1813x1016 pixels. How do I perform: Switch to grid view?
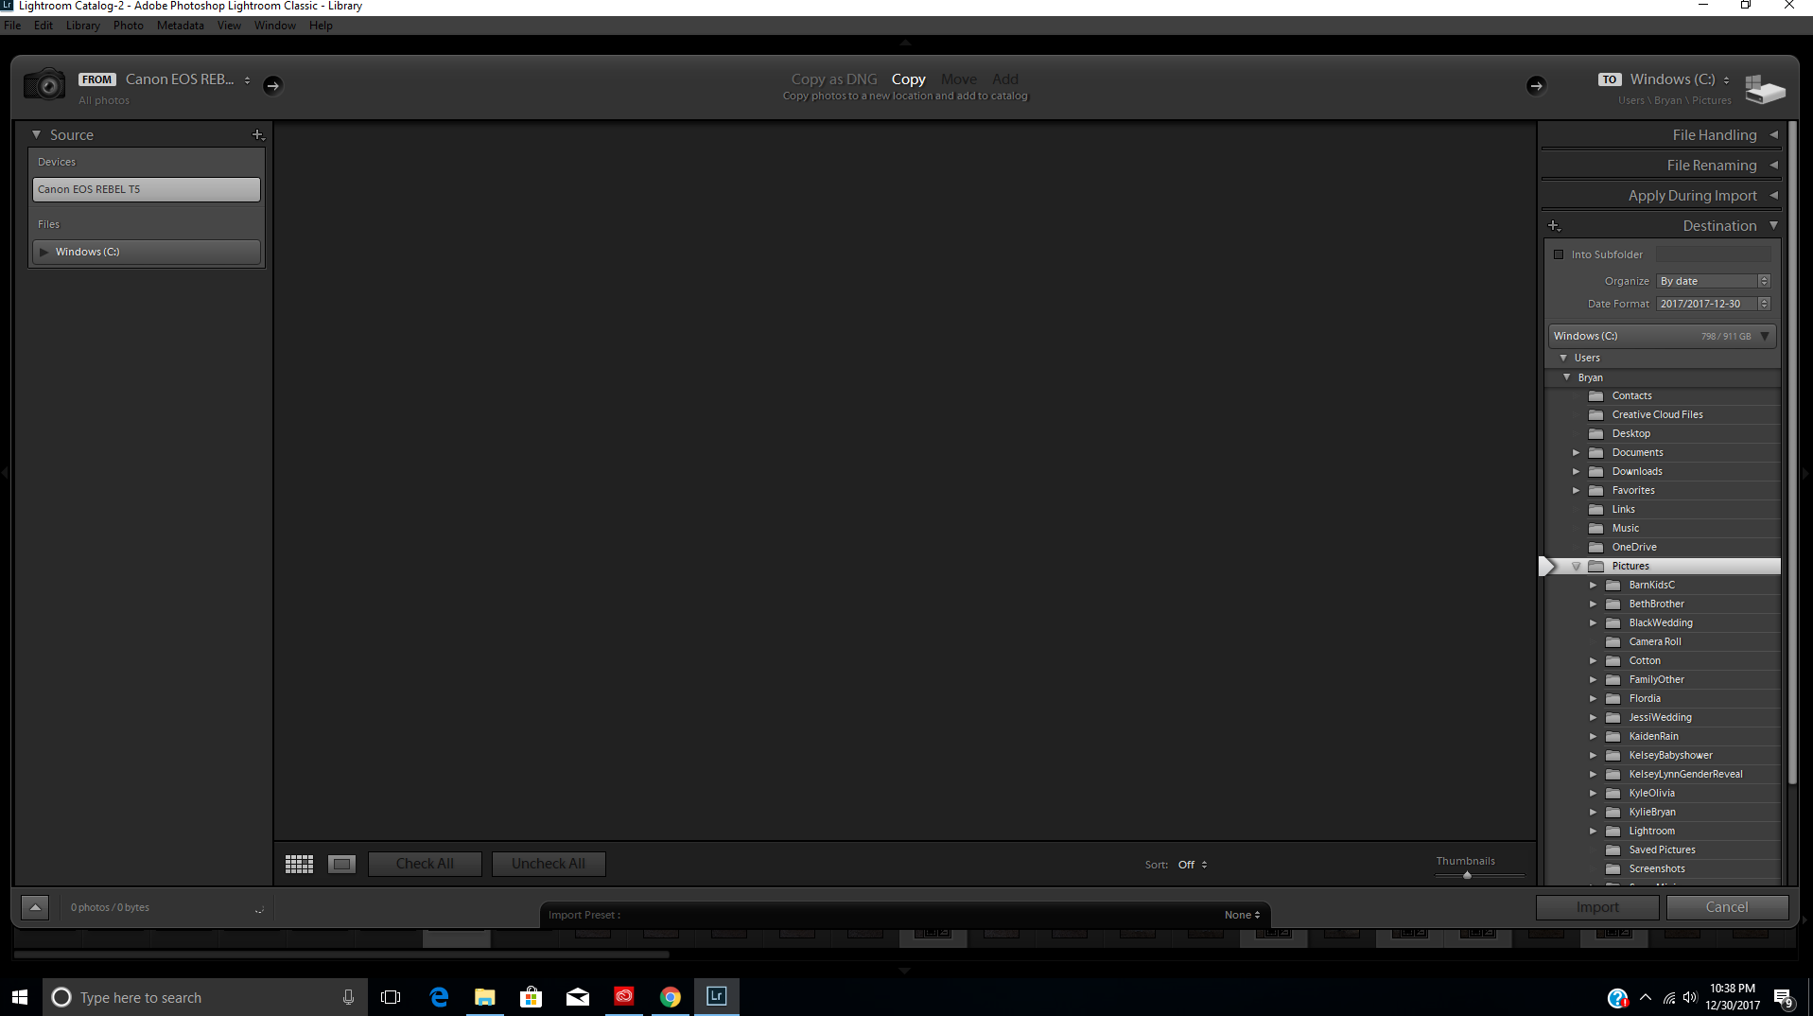pos(299,864)
